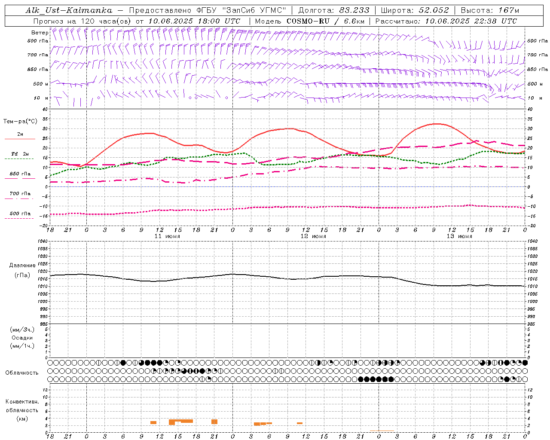Click the 'Долгота: 83.233' longitude value
550x440 pixels.
tap(334, 10)
